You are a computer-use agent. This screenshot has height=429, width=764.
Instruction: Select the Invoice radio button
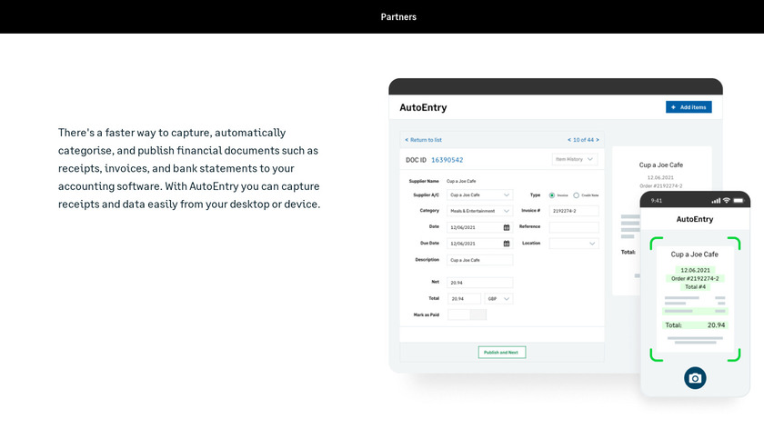pyautogui.click(x=552, y=195)
